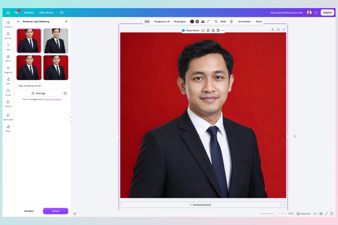Open the Media Ajaib panel
338x225 pixels.
pyautogui.click(x=8, y=117)
